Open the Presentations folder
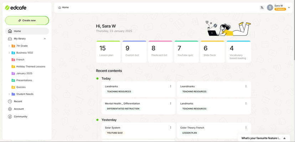Screen dimensions: 295x142 coord(24,80)
